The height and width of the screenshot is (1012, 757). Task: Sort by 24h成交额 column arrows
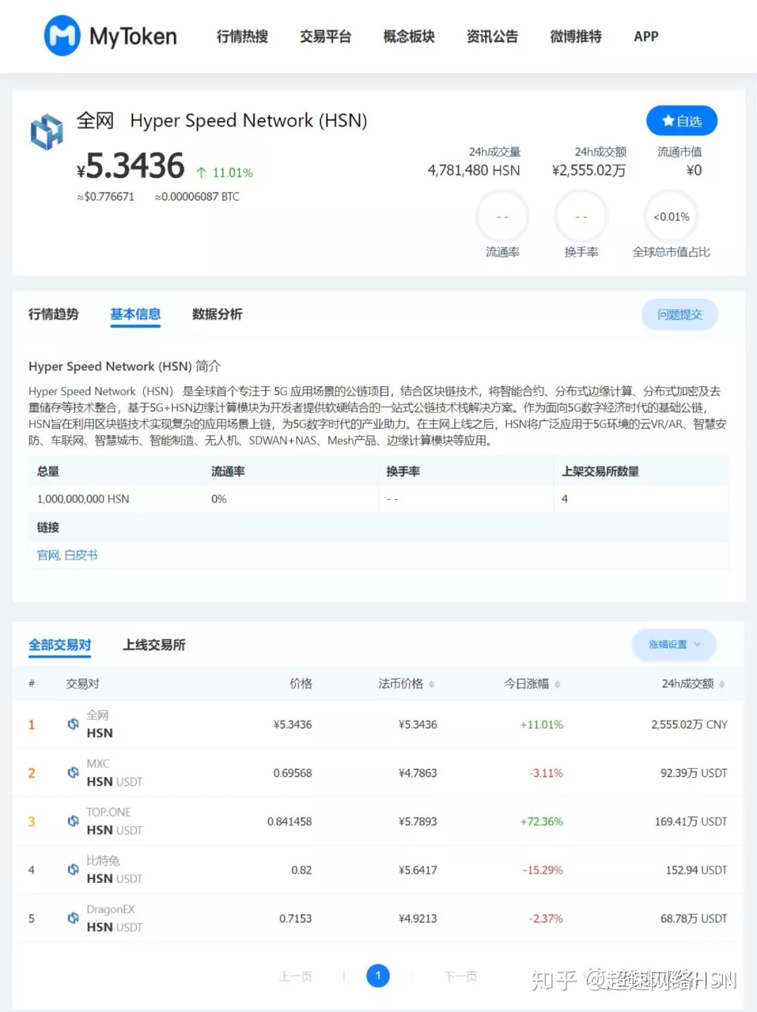(722, 684)
